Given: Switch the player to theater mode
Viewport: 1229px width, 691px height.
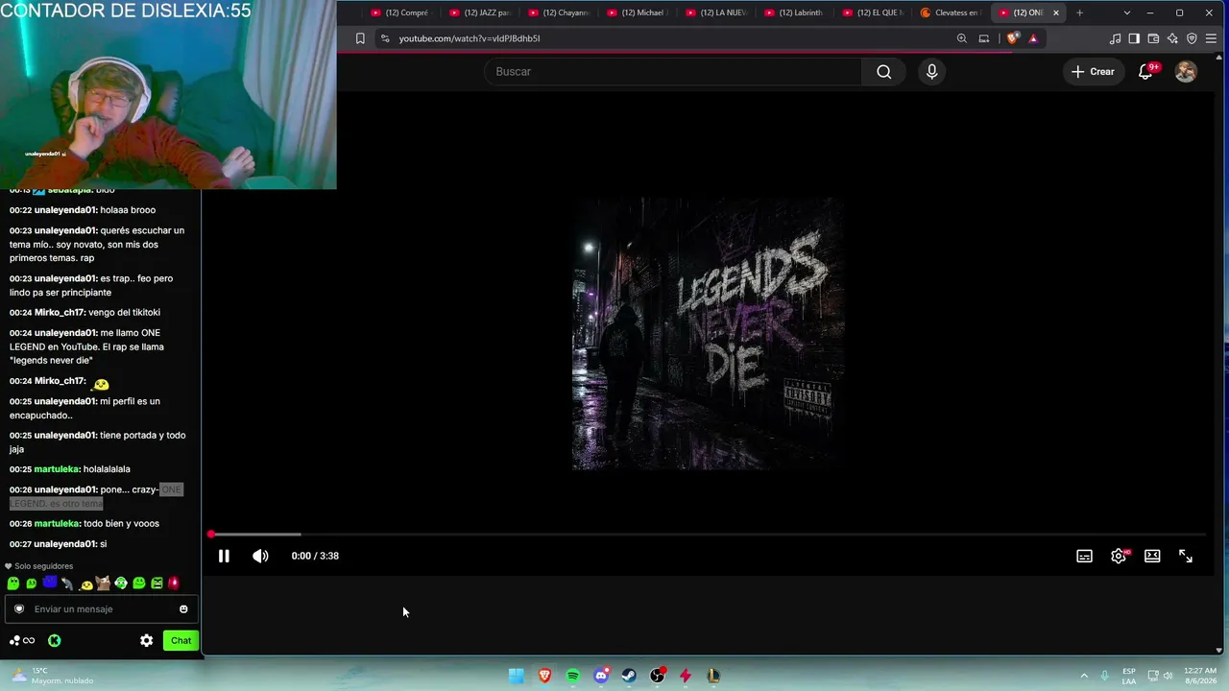Looking at the screenshot, I should (1152, 556).
